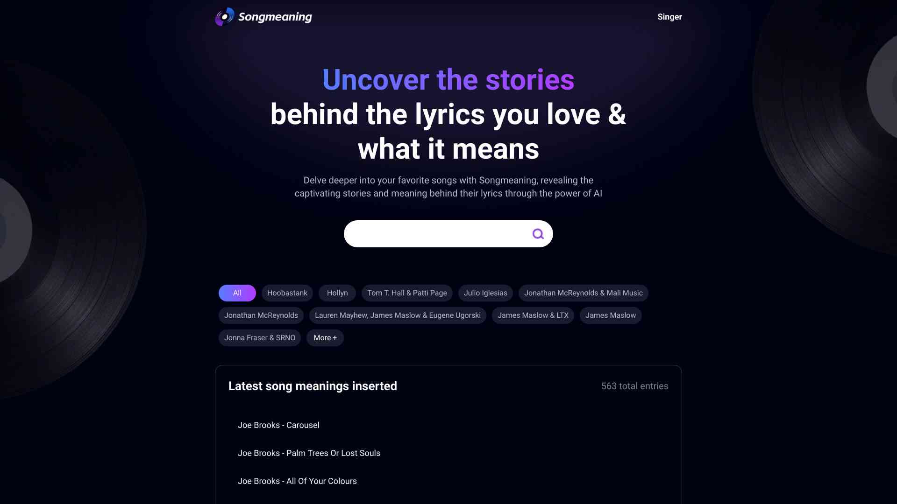
Task: Click Joe Brooks - All Of Your Colours entry
Action: pyautogui.click(x=297, y=481)
